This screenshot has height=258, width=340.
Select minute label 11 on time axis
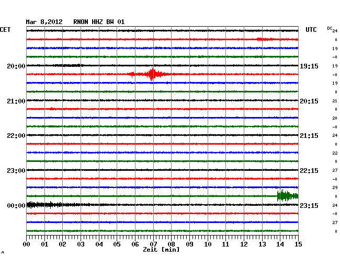[x=226, y=244]
